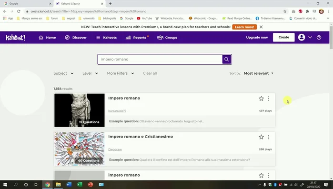Dismiss the Premium+ banner
Viewport: 333px width, 189px height.
(261, 27)
